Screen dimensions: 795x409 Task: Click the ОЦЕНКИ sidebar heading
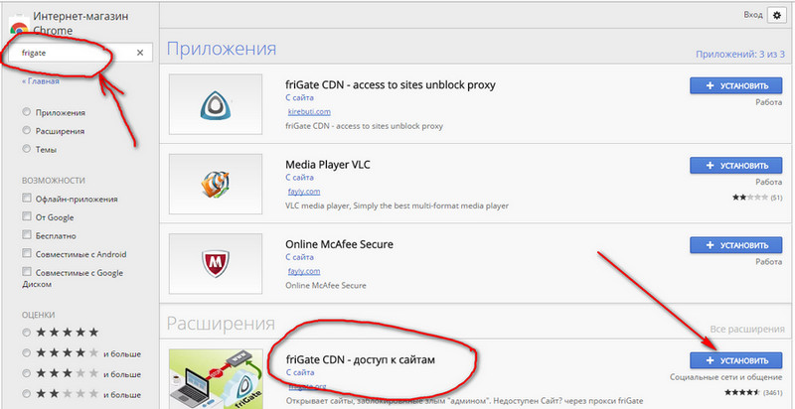tap(38, 315)
